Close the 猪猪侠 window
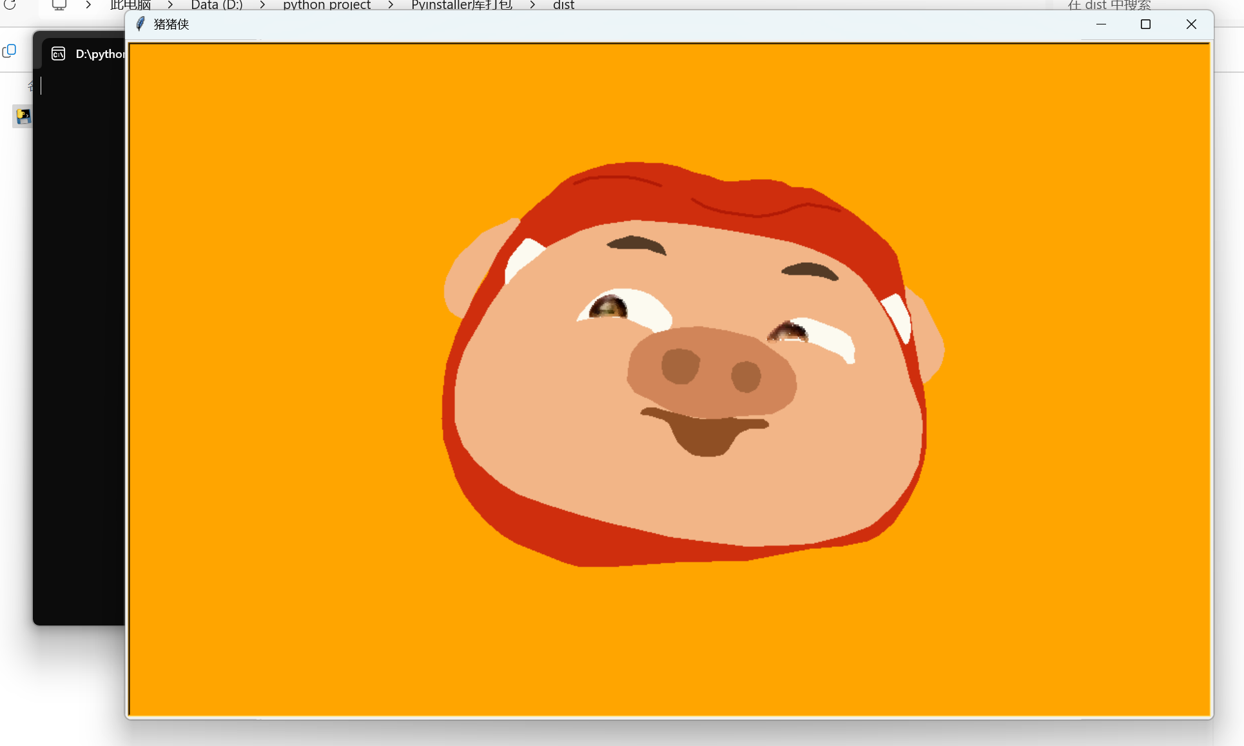 coord(1191,24)
